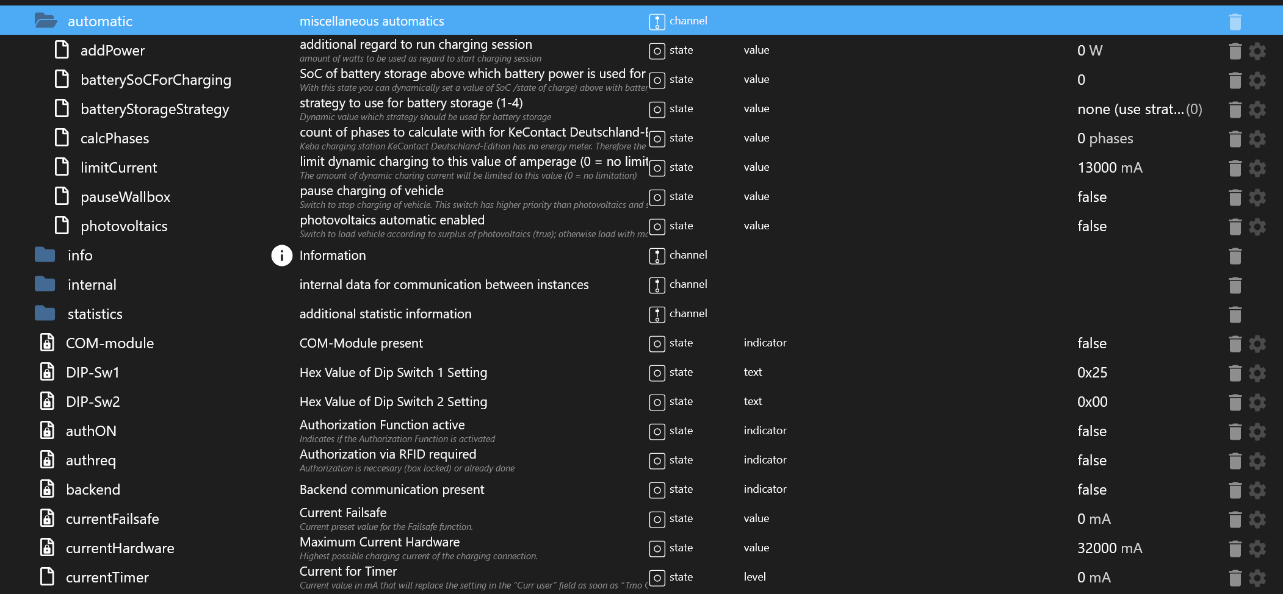The height and width of the screenshot is (594, 1283).
Task: Toggle pauseWallbox value false
Action: pyautogui.click(x=1092, y=197)
